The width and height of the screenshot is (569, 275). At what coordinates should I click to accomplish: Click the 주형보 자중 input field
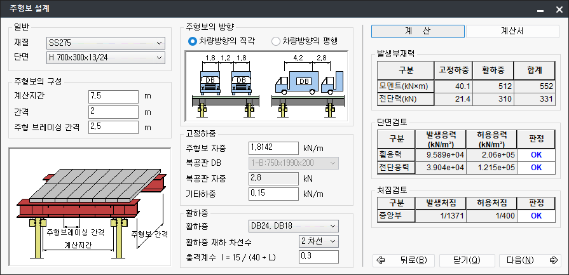pyautogui.click(x=273, y=148)
